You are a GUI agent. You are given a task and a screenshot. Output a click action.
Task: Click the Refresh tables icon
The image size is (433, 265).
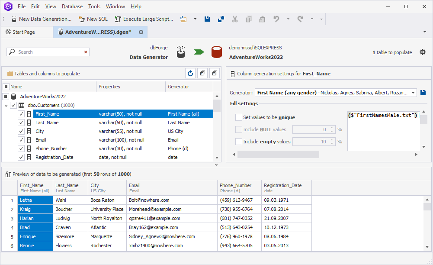tap(190, 73)
